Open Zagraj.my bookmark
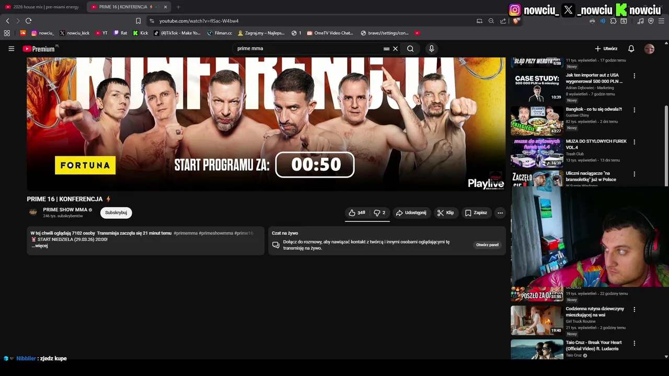 [x=261, y=33]
